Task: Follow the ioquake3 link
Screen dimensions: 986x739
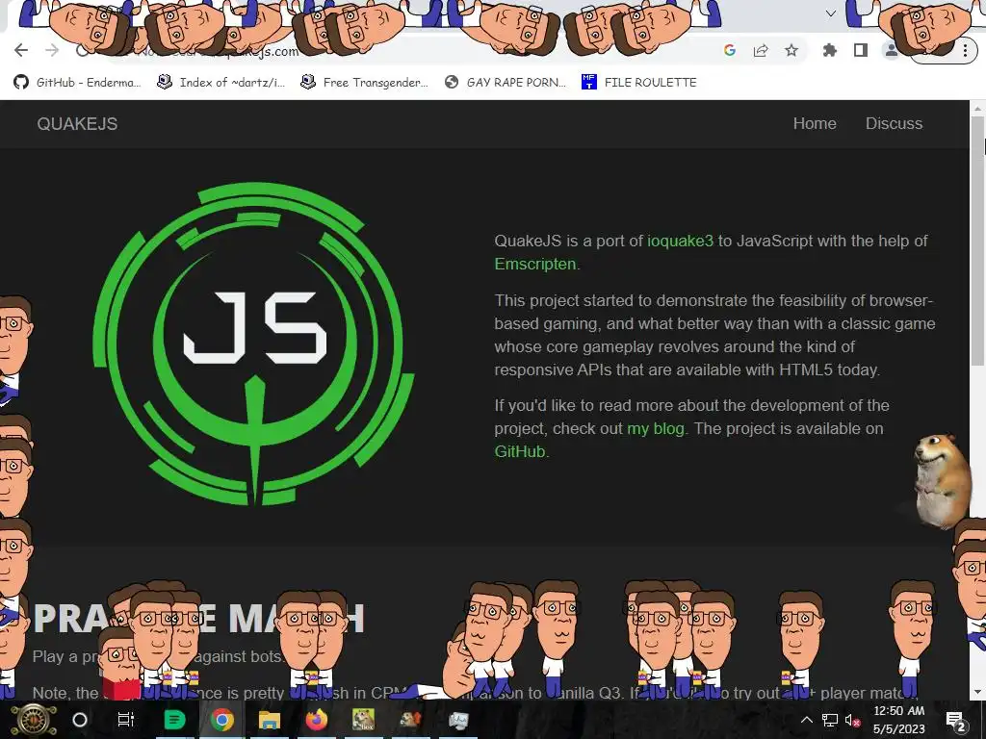Action: (x=681, y=241)
